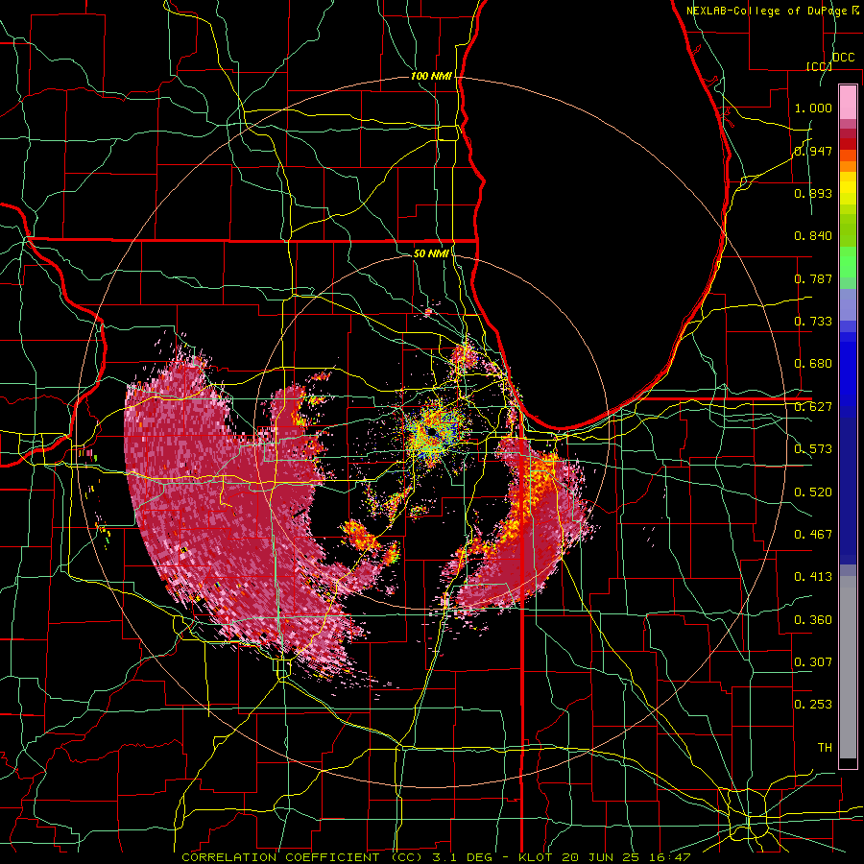This screenshot has width=864, height=864.
Task: Select the 0.573 legend value
Action: pos(813,449)
